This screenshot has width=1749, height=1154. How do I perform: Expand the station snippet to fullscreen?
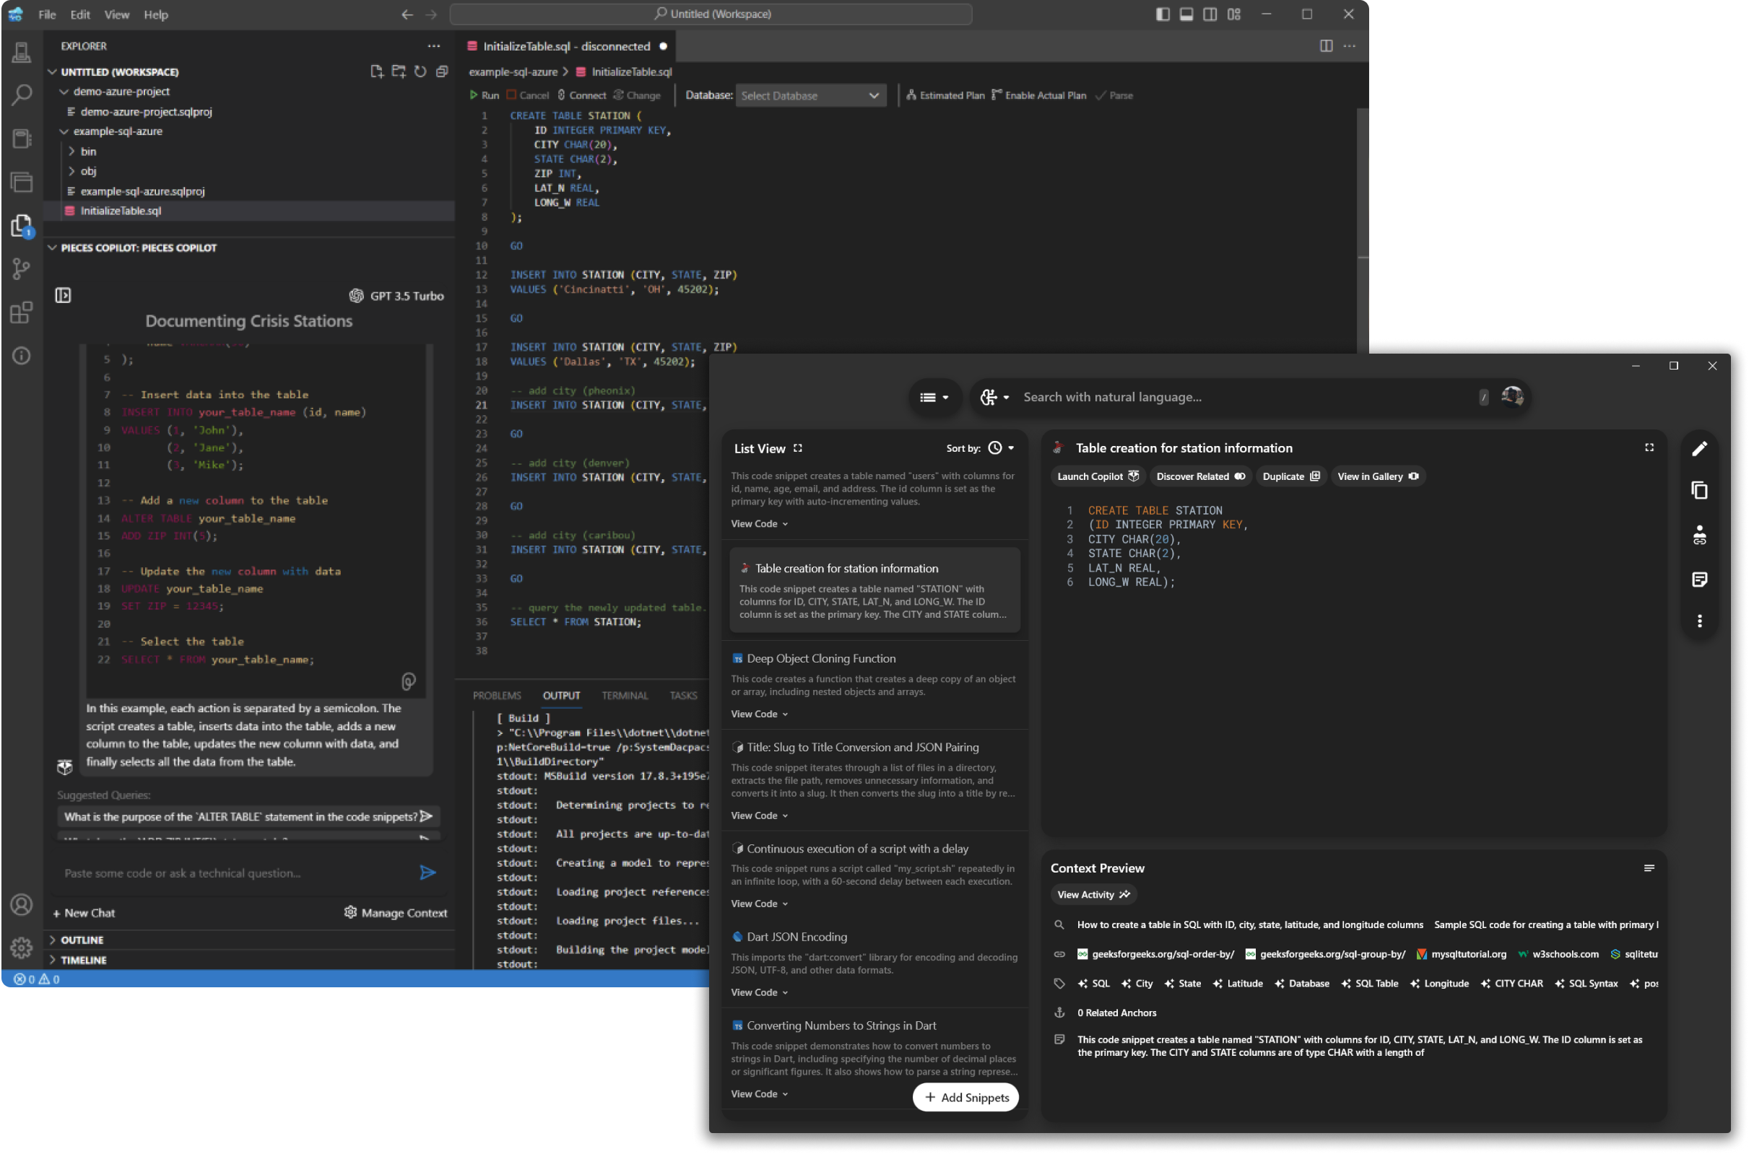coord(1649,447)
